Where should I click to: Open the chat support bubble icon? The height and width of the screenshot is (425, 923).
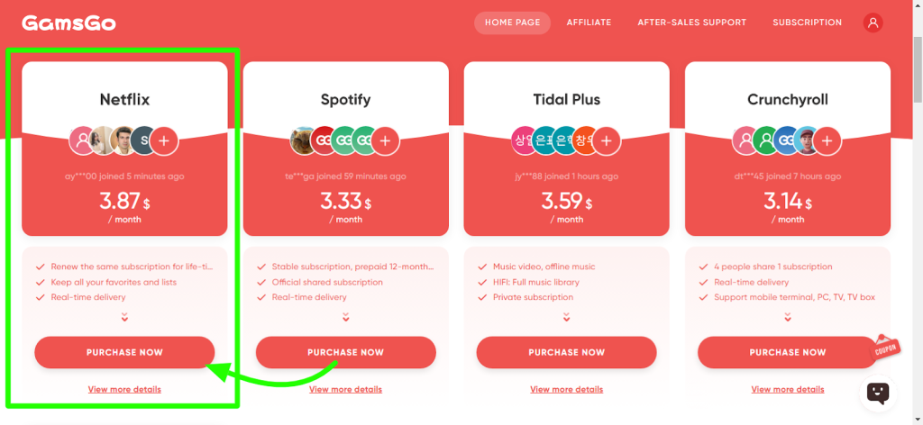(878, 393)
